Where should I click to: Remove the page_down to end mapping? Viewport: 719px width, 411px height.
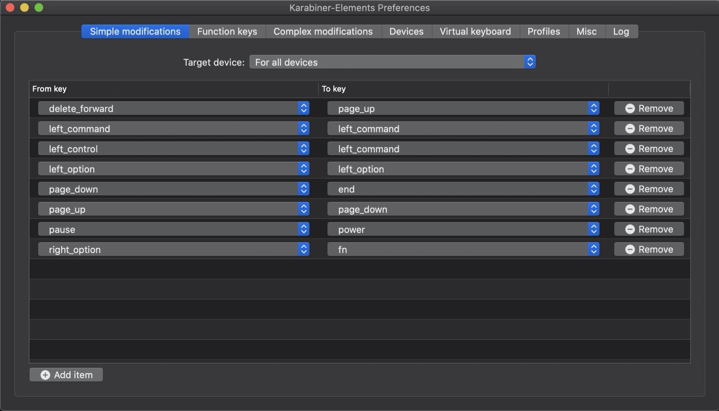click(649, 189)
